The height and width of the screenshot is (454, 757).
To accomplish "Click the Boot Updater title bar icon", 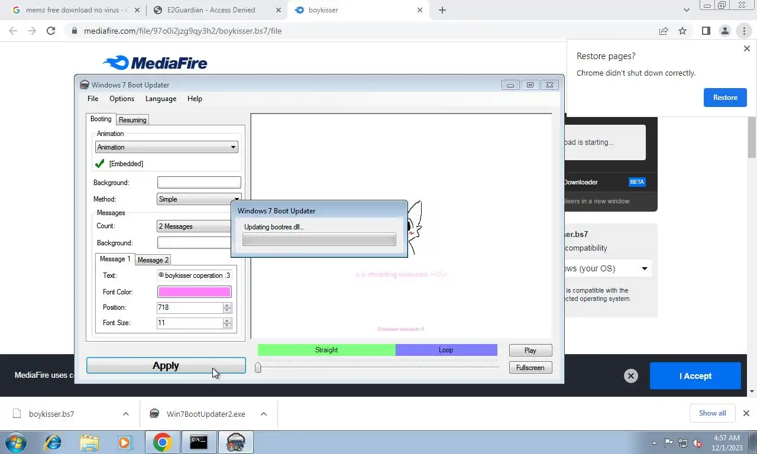I will 85,85.
